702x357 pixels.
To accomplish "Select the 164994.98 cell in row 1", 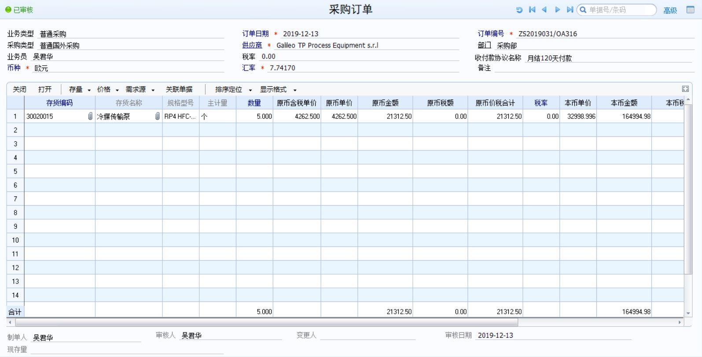I will pyautogui.click(x=624, y=116).
